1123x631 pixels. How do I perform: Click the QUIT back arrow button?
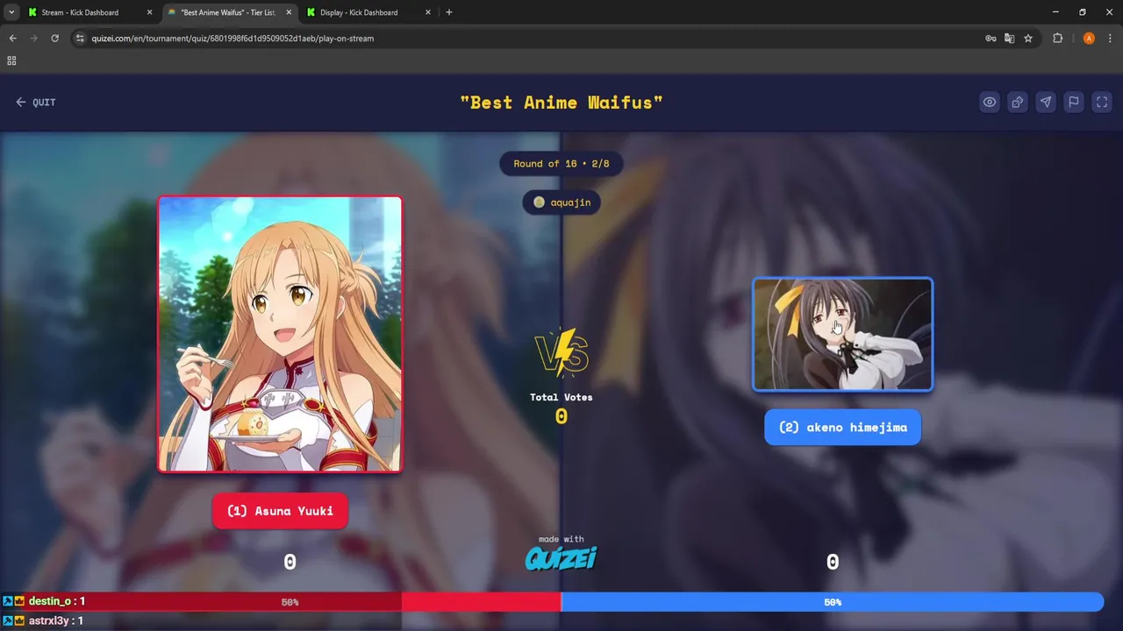tap(35, 103)
